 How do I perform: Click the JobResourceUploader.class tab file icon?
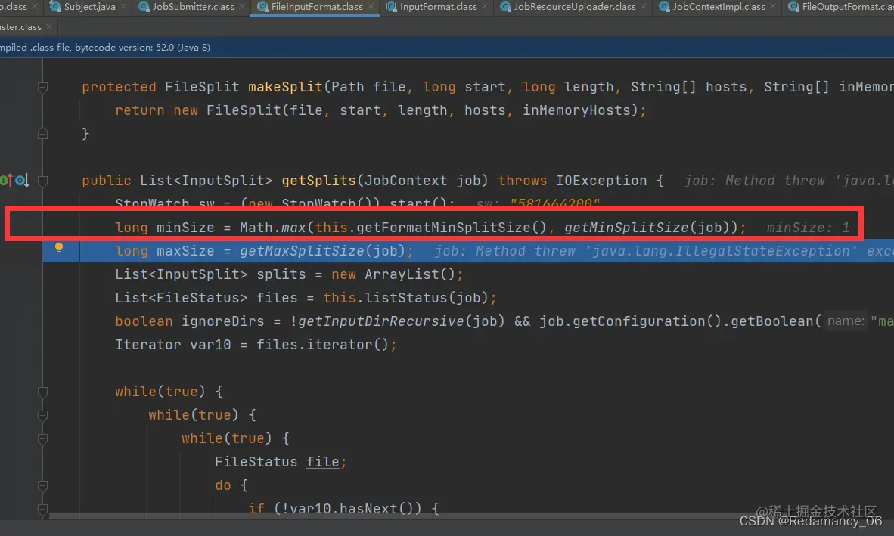tap(505, 6)
